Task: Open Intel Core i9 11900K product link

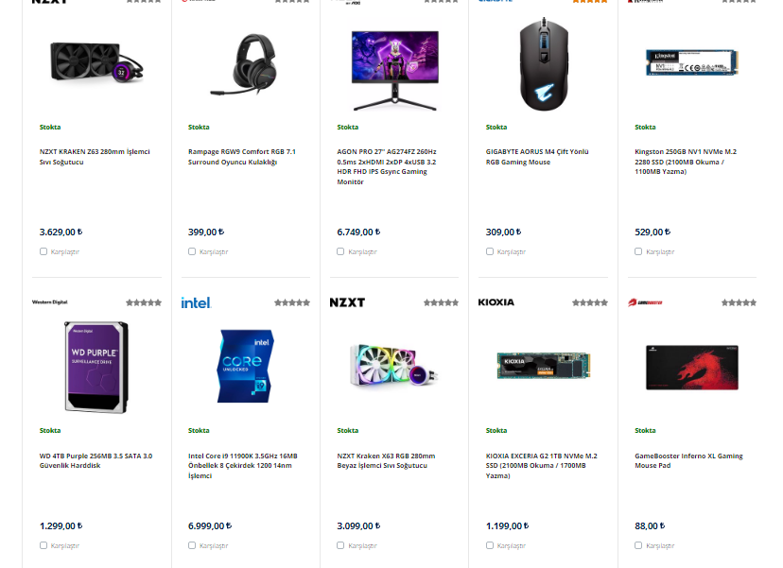Action: [x=243, y=466]
